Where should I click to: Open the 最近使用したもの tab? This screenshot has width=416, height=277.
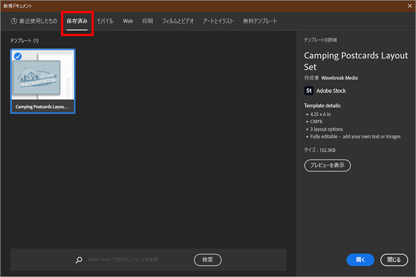pyautogui.click(x=34, y=21)
